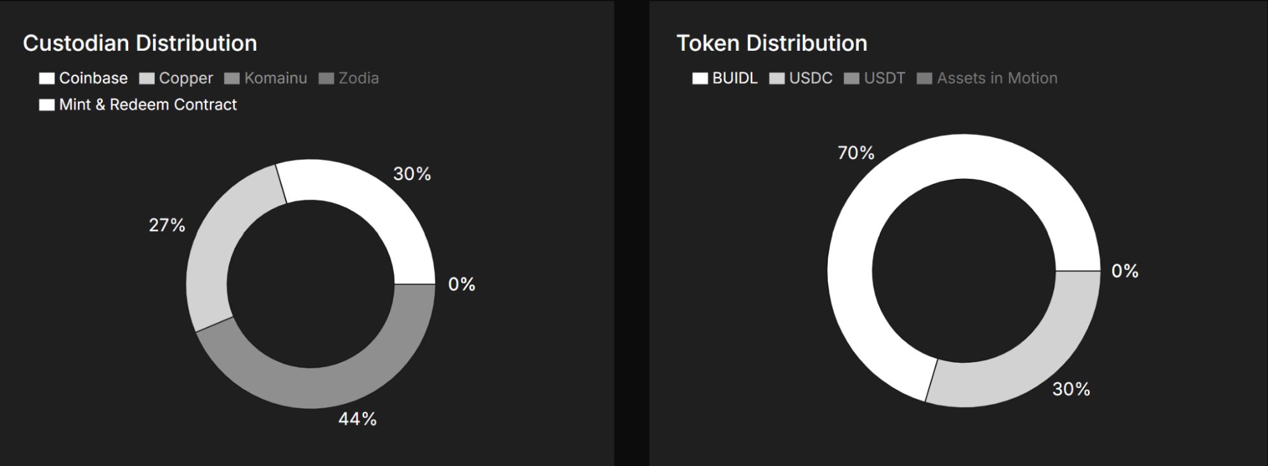Click the Komainu legend color swatch
Image resolution: width=1268 pixels, height=466 pixels.
[x=232, y=78]
